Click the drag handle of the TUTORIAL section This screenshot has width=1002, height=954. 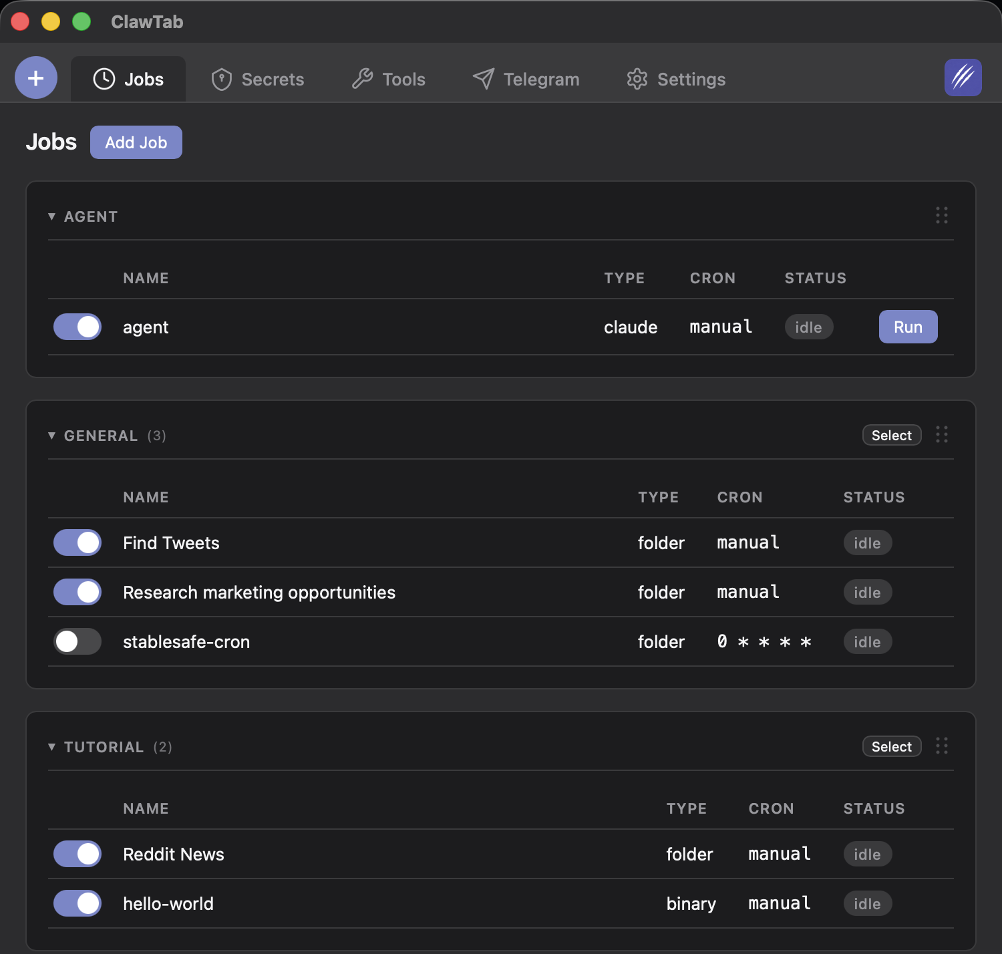[x=942, y=746]
